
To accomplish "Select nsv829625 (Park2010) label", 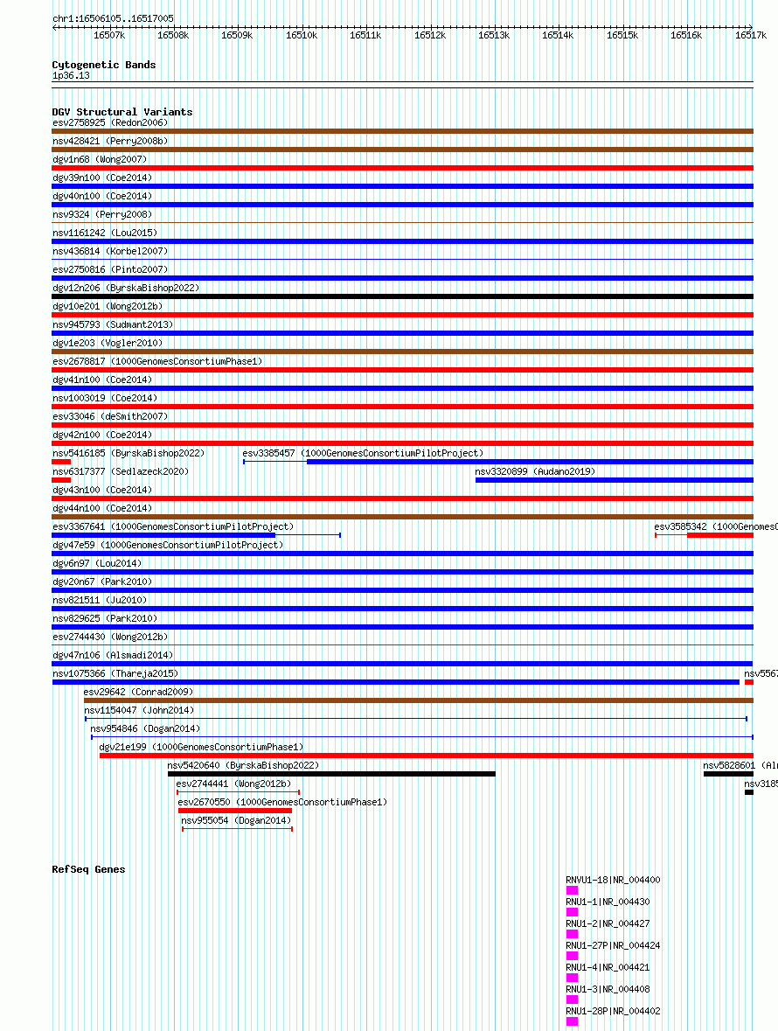I will (105, 620).
